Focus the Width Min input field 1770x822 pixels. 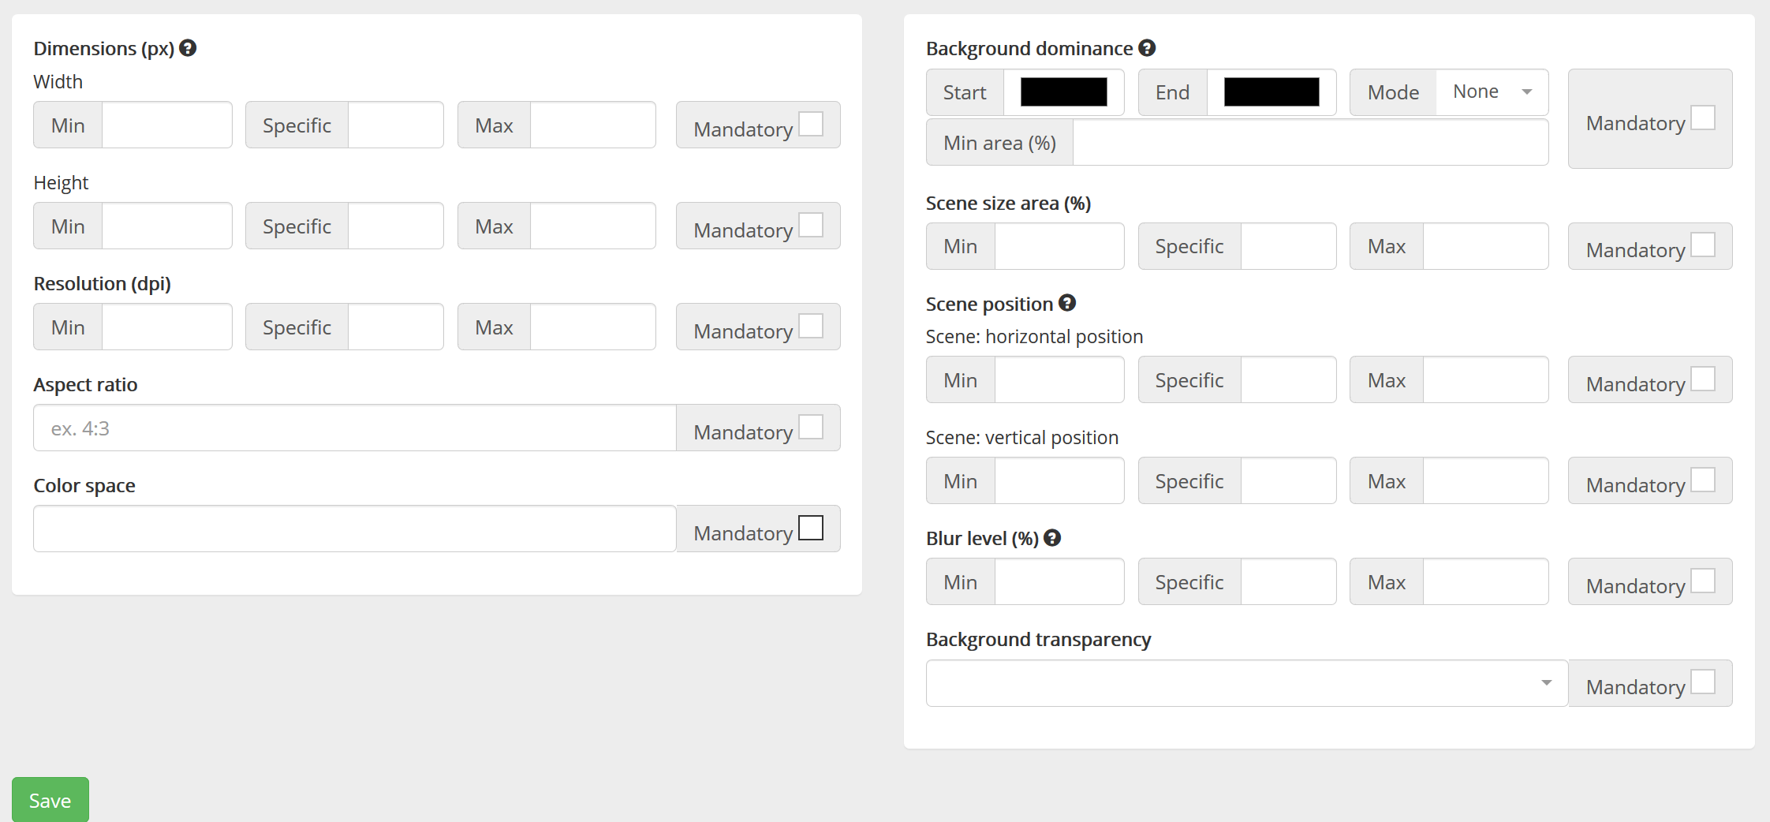pos(166,125)
